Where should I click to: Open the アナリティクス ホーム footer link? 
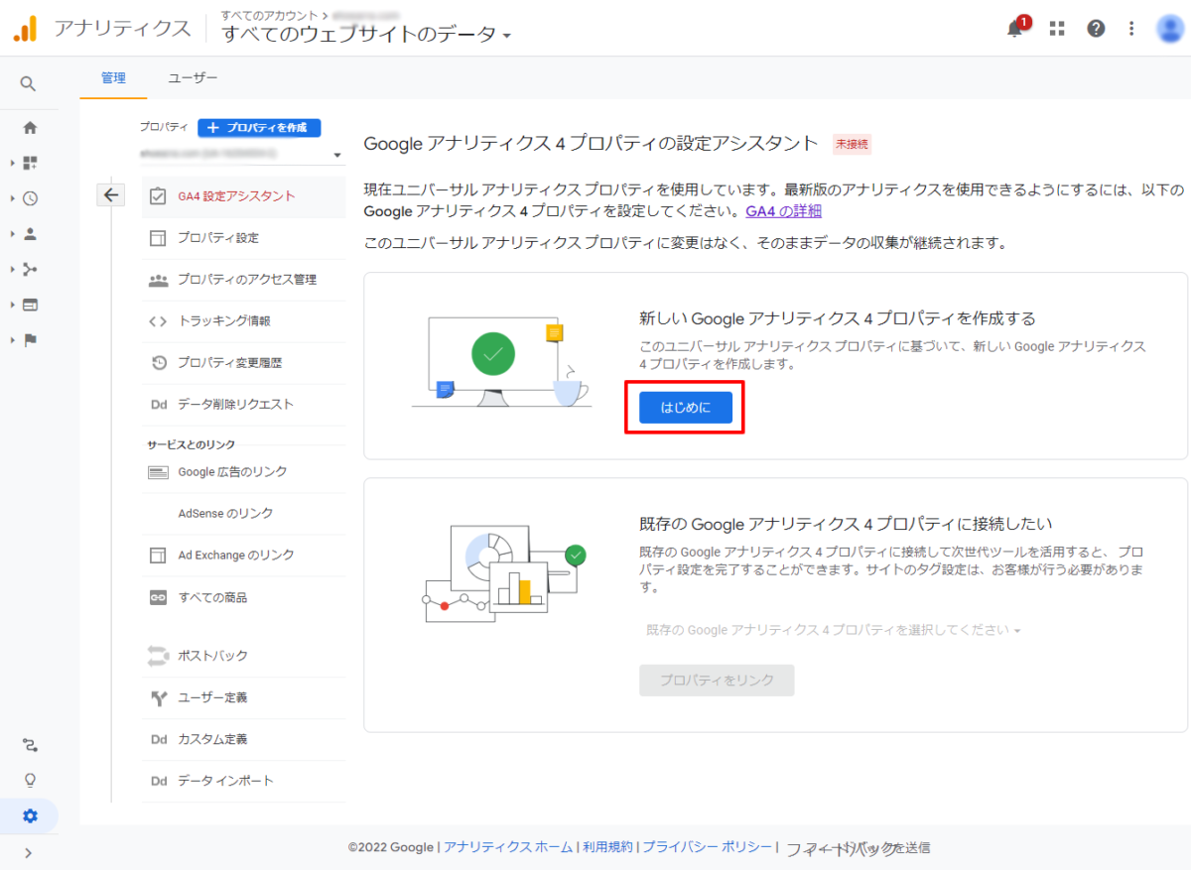pyautogui.click(x=508, y=847)
